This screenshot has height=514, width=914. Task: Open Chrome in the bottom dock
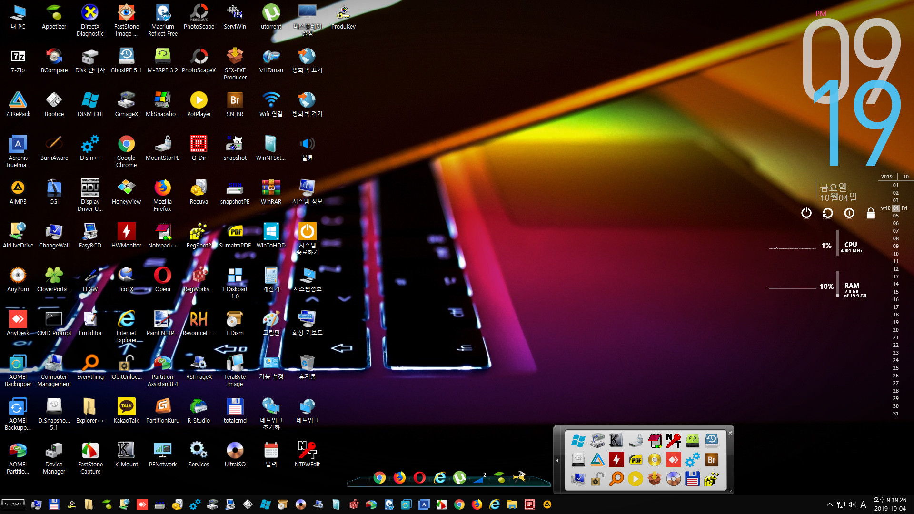coord(379,477)
